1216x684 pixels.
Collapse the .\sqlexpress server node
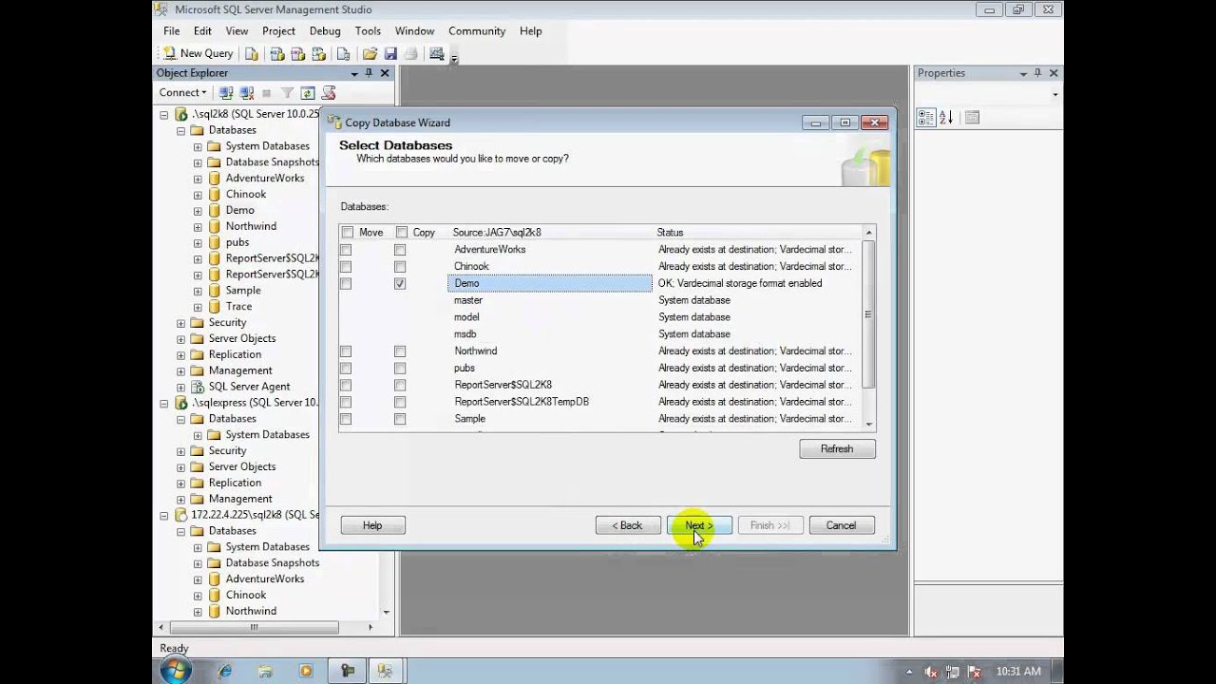click(164, 403)
